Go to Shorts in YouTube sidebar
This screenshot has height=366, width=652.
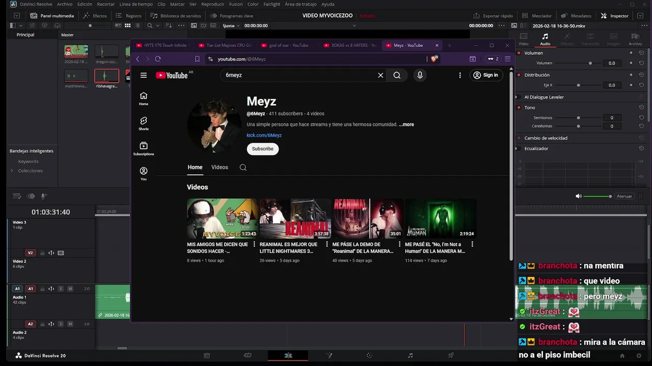[144, 123]
